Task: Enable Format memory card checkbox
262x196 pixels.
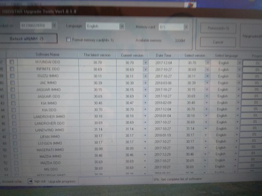Action: 68,40
